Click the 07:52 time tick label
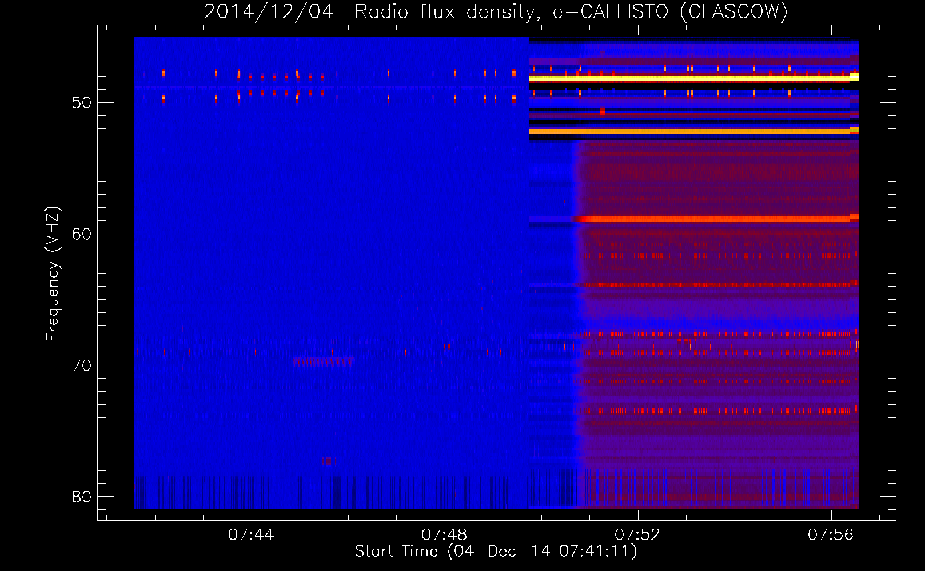This screenshot has width=925, height=571. (637, 535)
